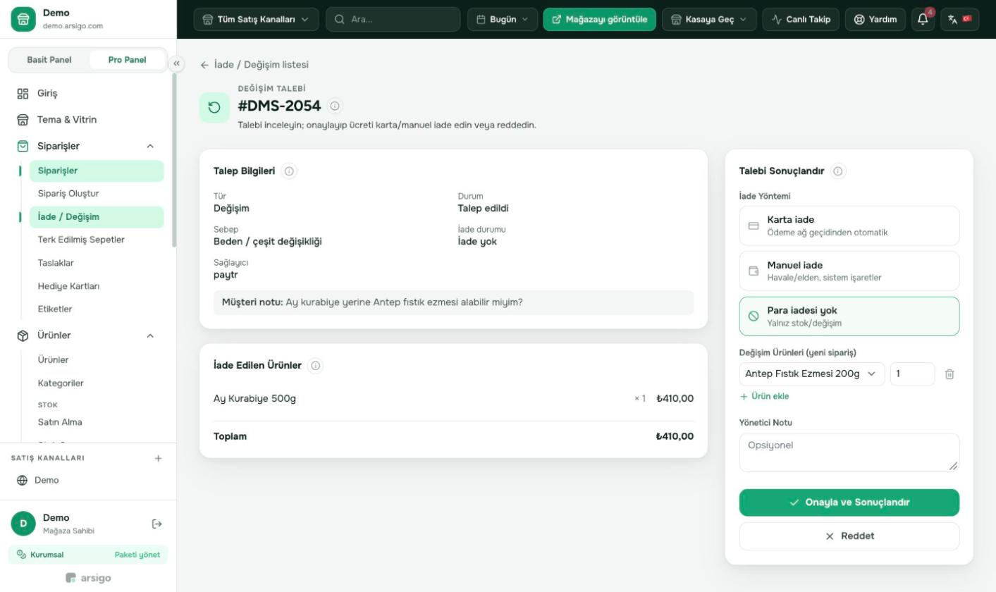Image resolution: width=996 pixels, height=592 pixels.
Task: Add a sales channel with plus icon
Action: coord(158,458)
